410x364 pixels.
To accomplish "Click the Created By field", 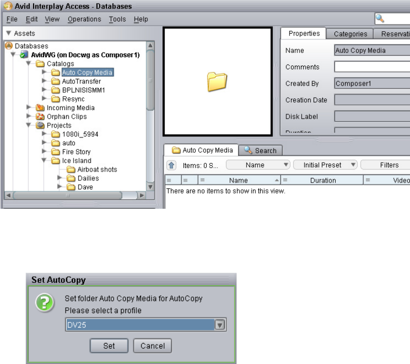I will tap(372, 83).
